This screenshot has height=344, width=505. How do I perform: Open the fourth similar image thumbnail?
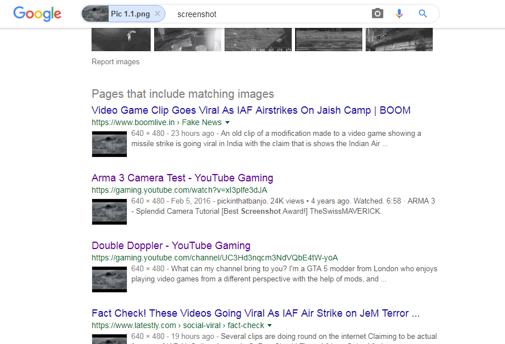click(329, 39)
